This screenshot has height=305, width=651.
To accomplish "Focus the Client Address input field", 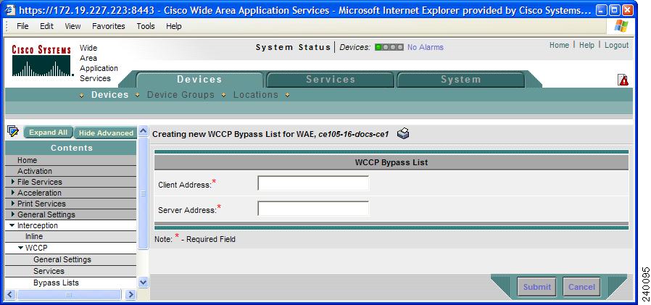I will (313, 183).
